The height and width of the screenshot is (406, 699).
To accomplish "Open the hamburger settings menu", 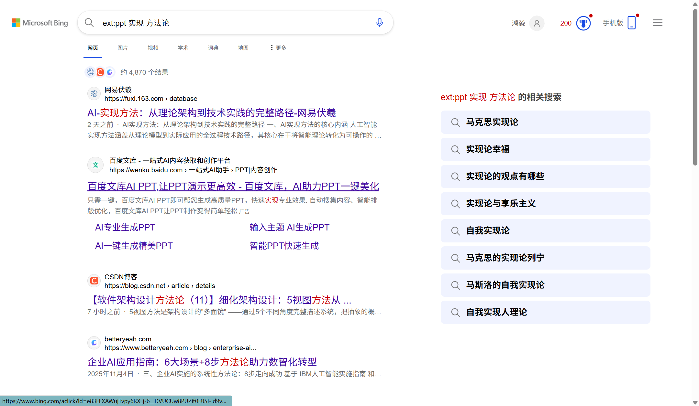I will click(x=657, y=23).
